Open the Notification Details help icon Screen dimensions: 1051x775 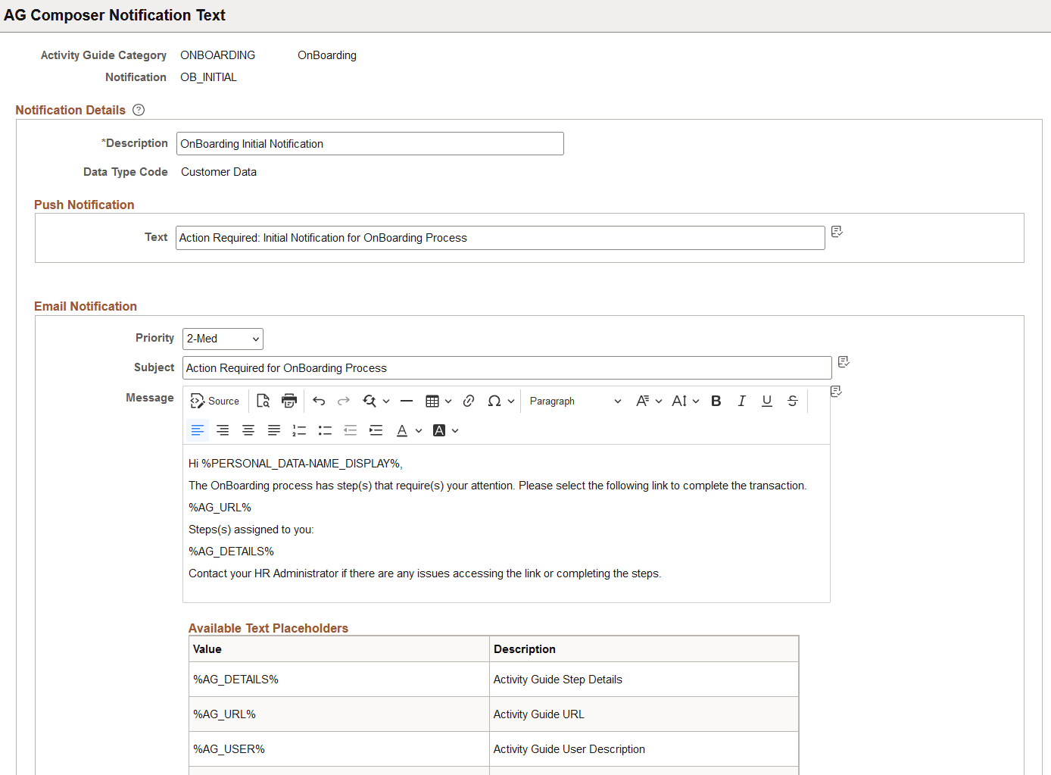138,110
